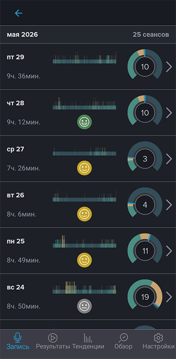Open the Результаты play icon tab
Image resolution: width=176 pixels, height=359 pixels.
tap(53, 341)
